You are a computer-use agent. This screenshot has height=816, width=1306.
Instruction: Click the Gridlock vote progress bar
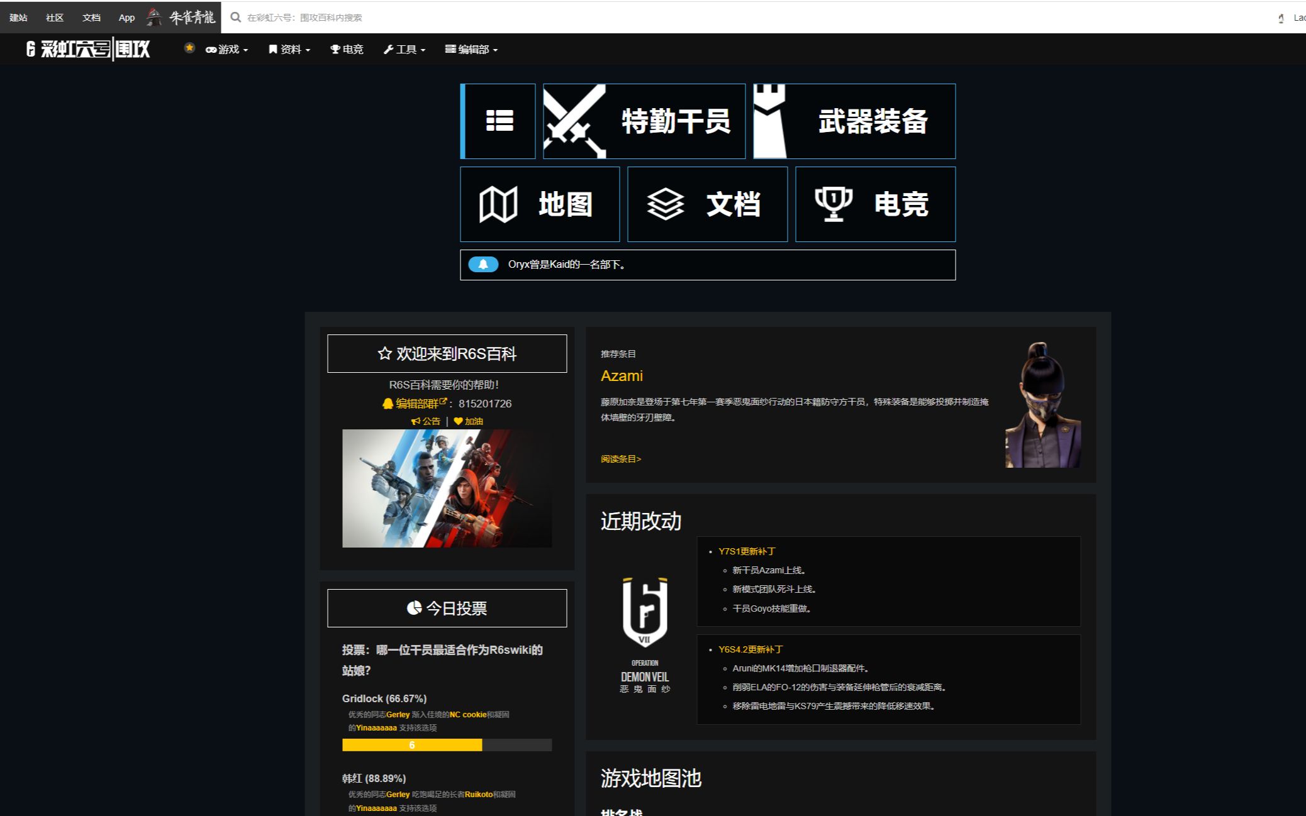coord(447,745)
